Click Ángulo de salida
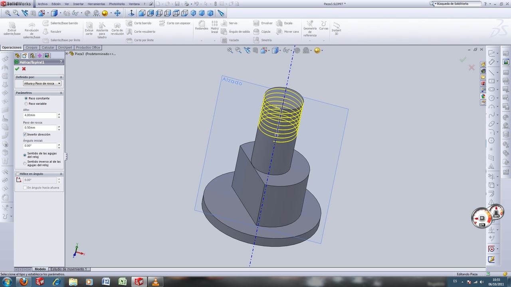This screenshot has height=287, width=511. (236, 31)
